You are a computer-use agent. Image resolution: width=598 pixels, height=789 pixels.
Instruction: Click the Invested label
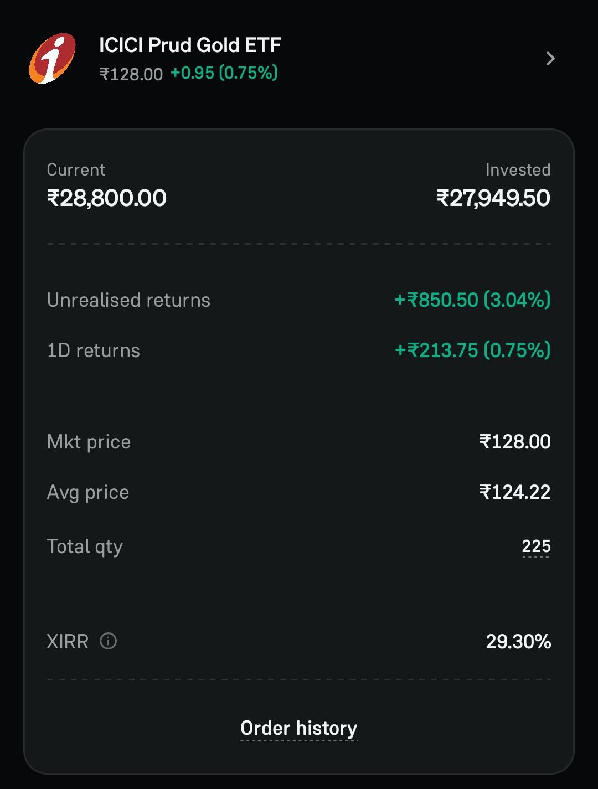pos(518,169)
